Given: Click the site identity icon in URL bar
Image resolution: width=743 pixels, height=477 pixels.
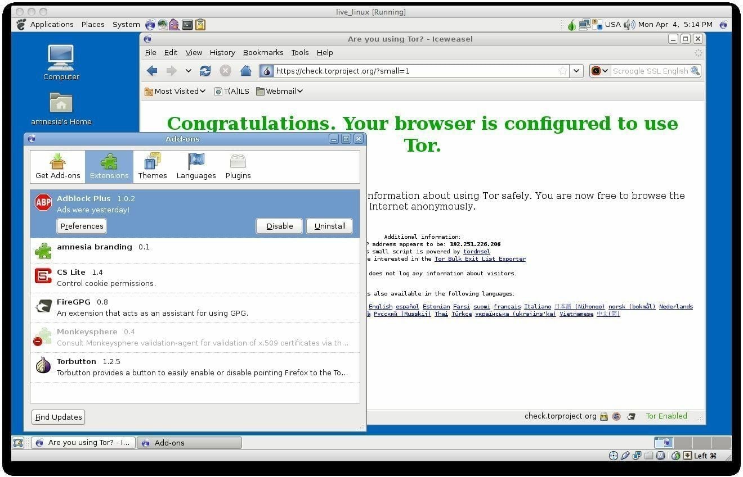Looking at the screenshot, I should [x=267, y=71].
